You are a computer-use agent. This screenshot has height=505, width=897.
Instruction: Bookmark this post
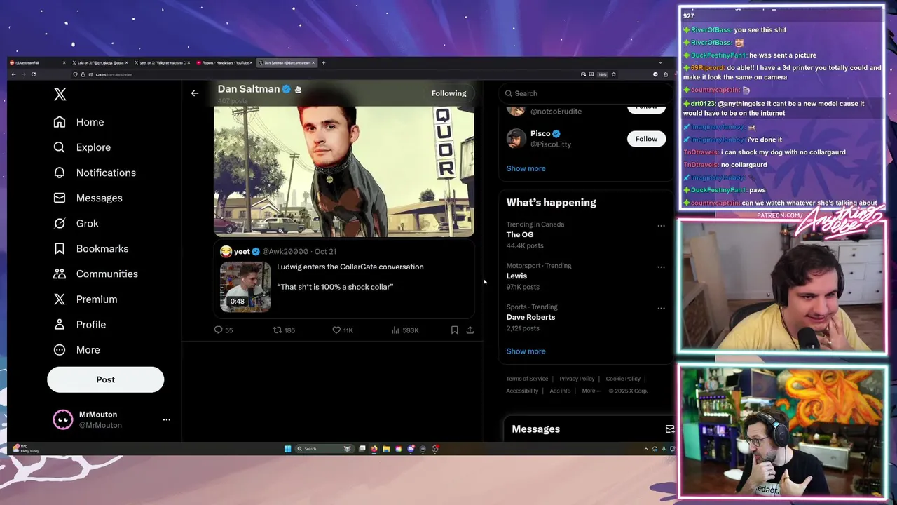click(x=454, y=330)
